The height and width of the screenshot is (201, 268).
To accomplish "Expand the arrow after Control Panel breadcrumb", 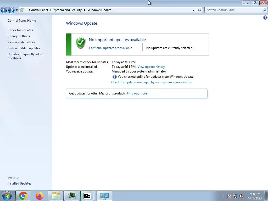I will [x=51, y=10].
